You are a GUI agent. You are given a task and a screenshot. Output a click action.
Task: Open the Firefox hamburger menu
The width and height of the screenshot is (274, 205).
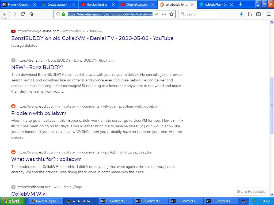(269, 14)
